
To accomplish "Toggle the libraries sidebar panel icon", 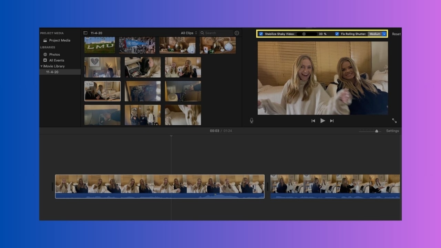I will (x=85, y=33).
